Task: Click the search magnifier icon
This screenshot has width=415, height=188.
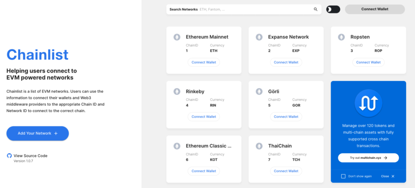Action: pyautogui.click(x=315, y=9)
